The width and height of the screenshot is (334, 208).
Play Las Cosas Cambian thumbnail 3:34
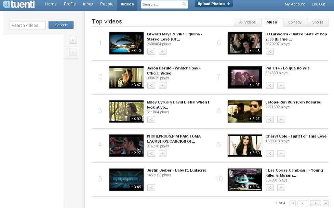pyautogui.click(x=245, y=179)
